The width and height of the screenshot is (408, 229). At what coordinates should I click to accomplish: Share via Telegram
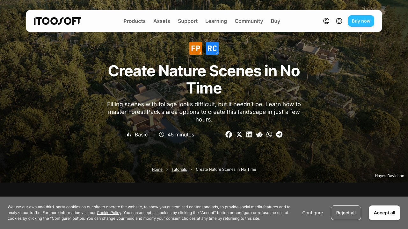(279, 135)
